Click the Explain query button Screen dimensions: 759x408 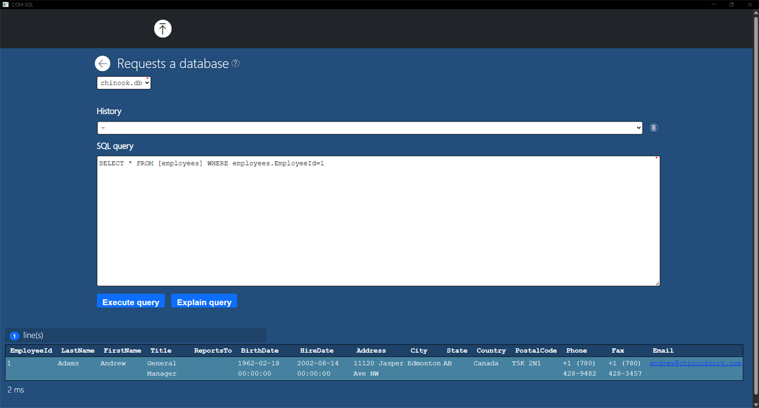pos(204,302)
